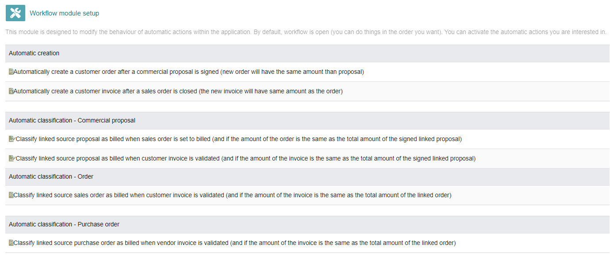Click the order icon on the classify purchase order row

click(11, 243)
